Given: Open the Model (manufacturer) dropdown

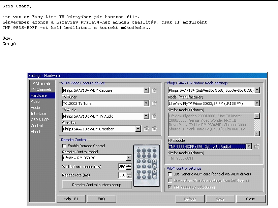Looking at the screenshot, I should point(257,103).
